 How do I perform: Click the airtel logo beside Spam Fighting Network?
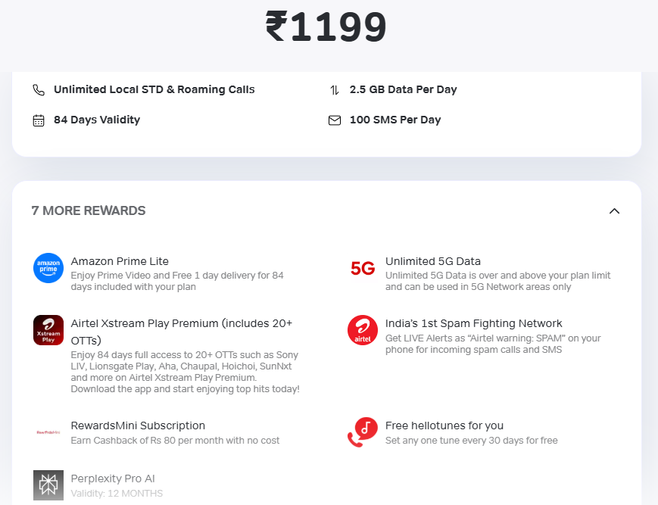(x=362, y=331)
